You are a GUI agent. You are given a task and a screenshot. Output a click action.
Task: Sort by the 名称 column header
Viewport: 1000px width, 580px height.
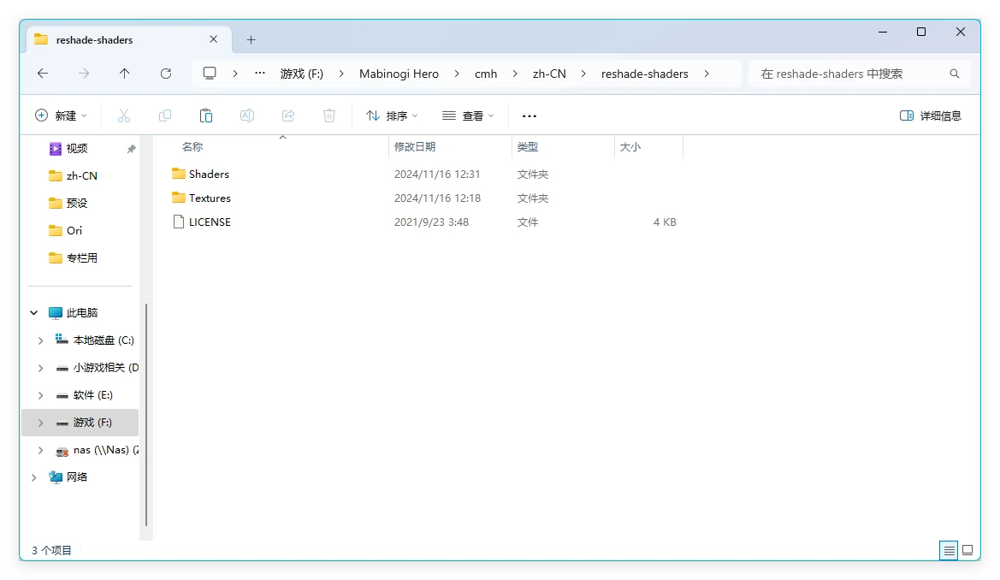(192, 147)
